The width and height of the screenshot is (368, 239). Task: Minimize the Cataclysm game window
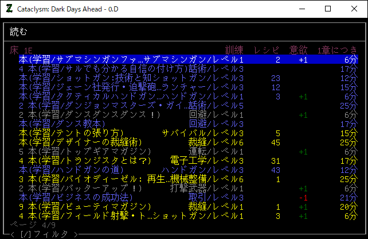302,9
